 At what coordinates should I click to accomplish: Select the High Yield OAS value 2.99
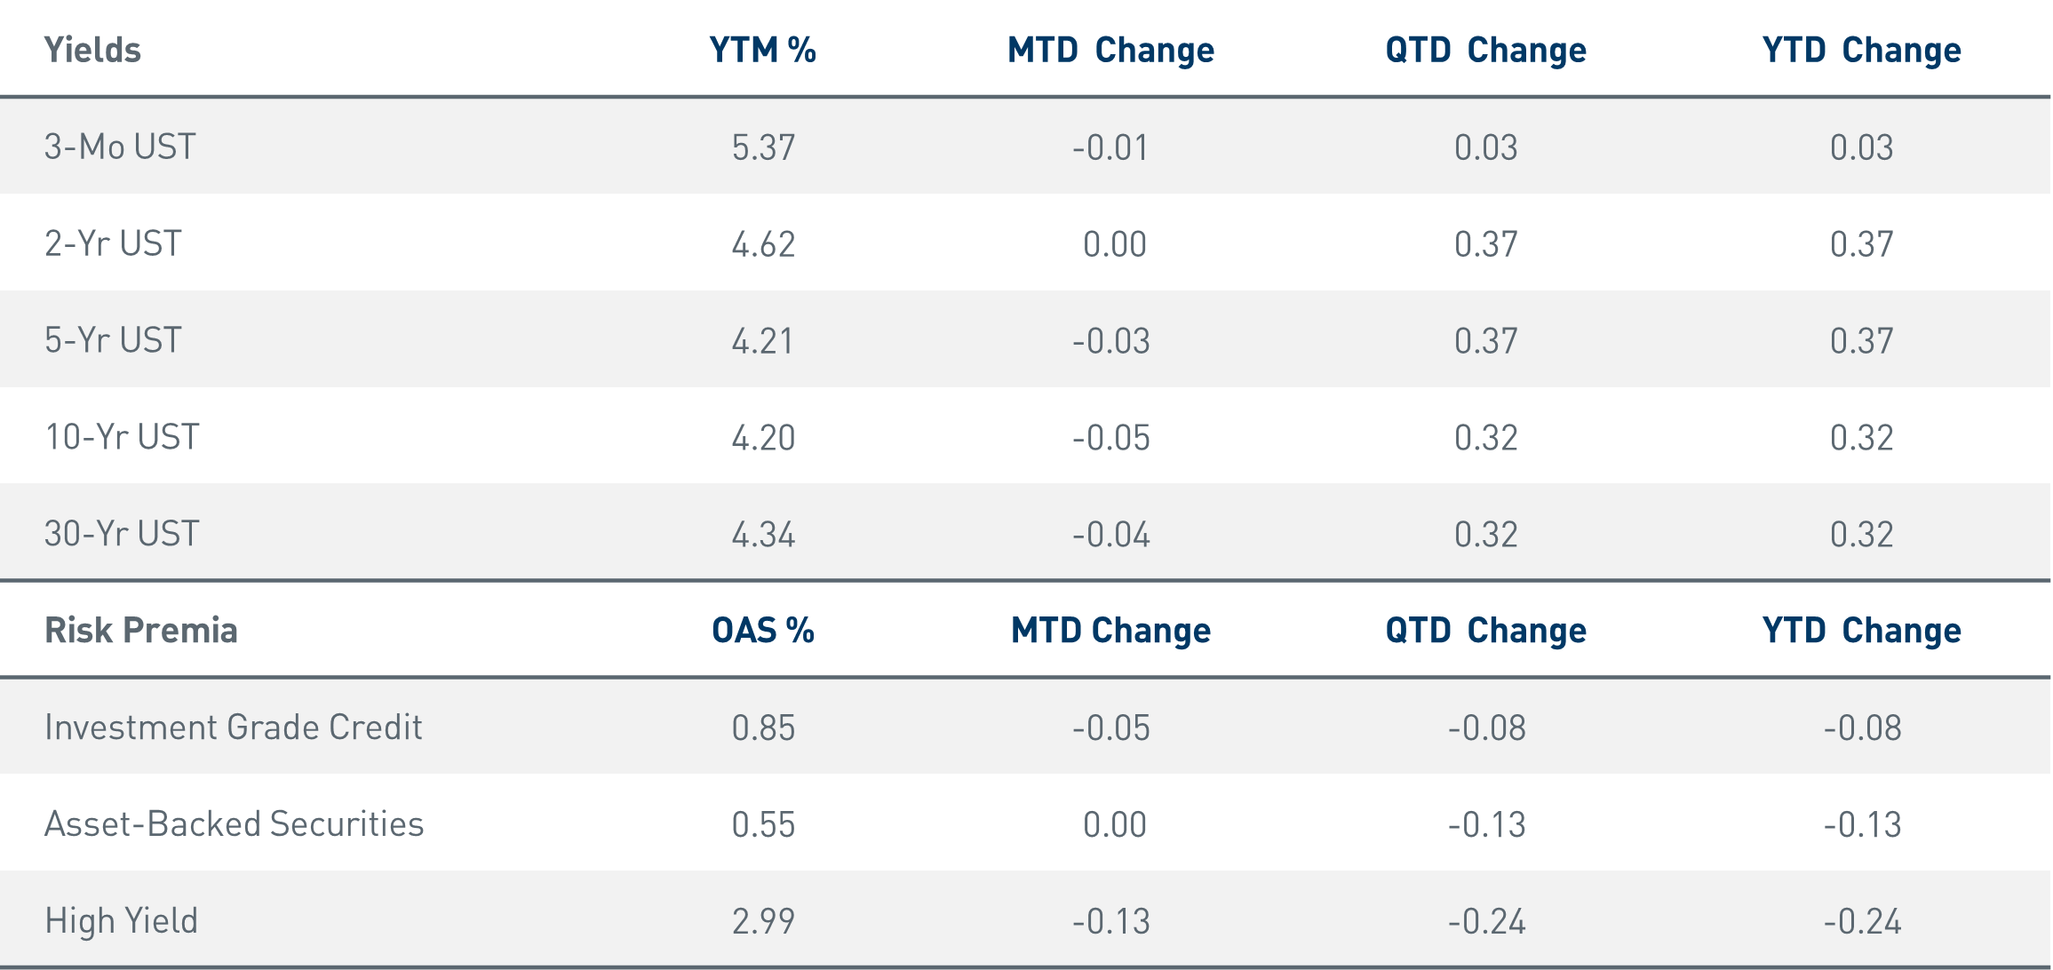coord(763,922)
